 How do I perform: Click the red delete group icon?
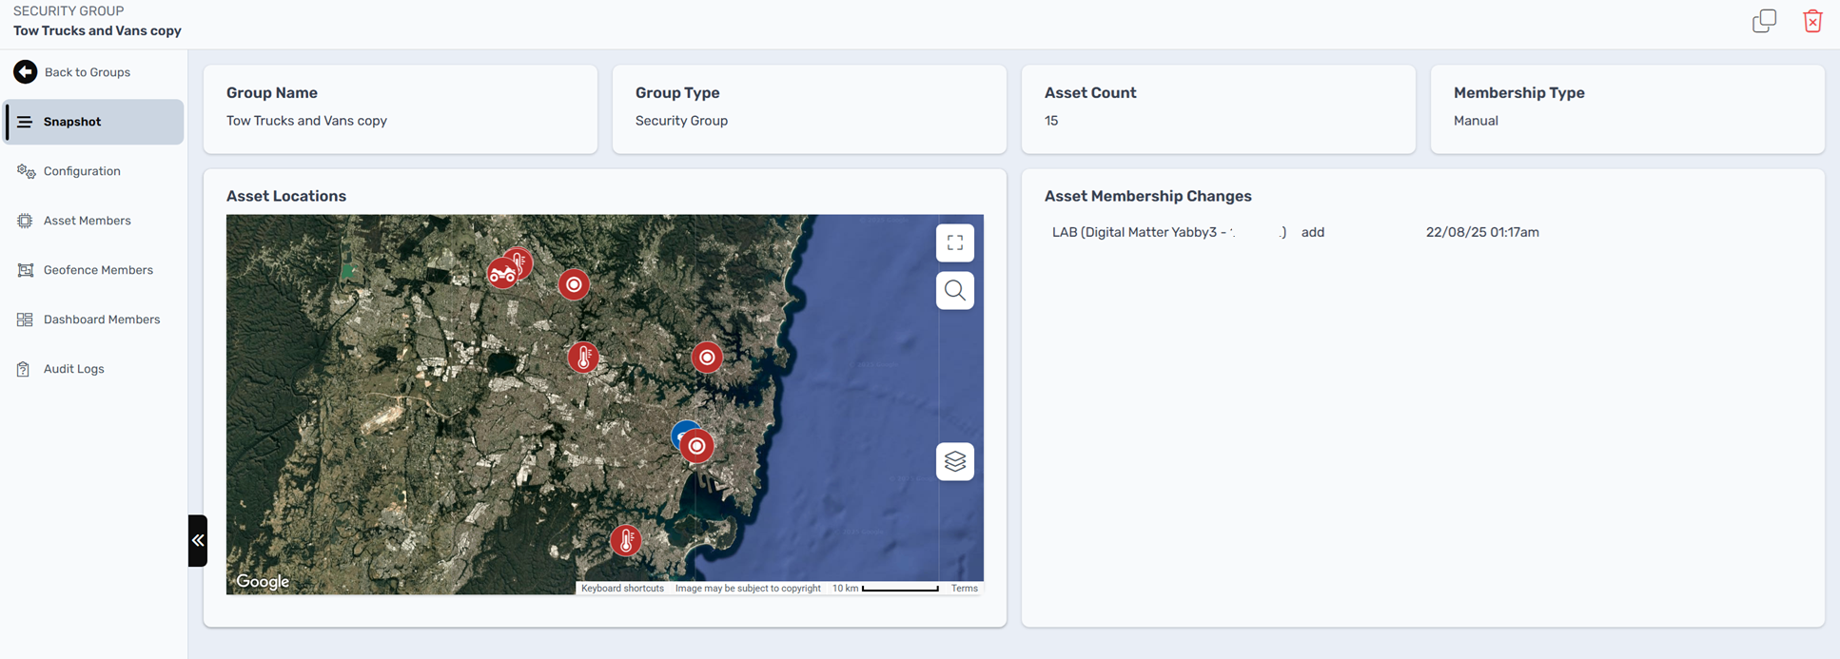click(x=1812, y=21)
